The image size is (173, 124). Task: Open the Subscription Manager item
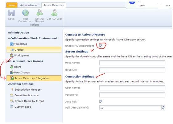click(26, 89)
